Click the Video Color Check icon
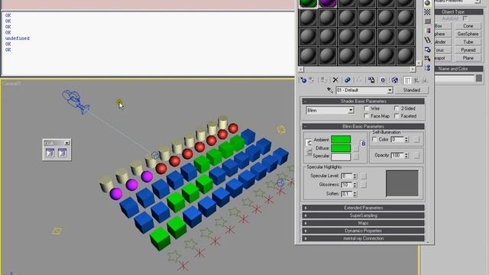The width and height of the screenshot is (489, 275). coord(427,31)
